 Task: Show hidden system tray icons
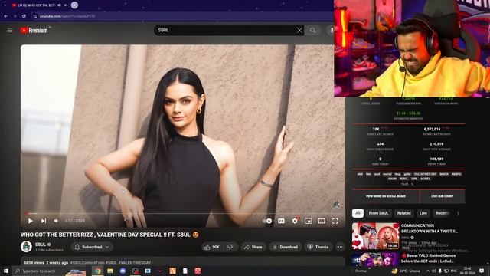(x=428, y=271)
